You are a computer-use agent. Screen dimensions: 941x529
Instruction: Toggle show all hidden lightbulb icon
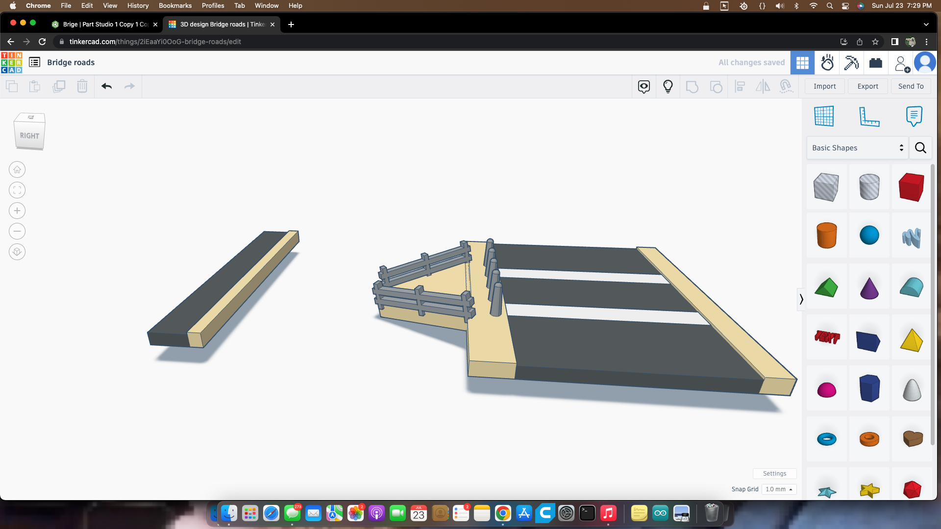[668, 87]
